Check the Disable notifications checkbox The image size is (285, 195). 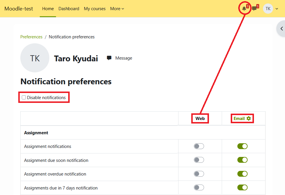tap(24, 98)
